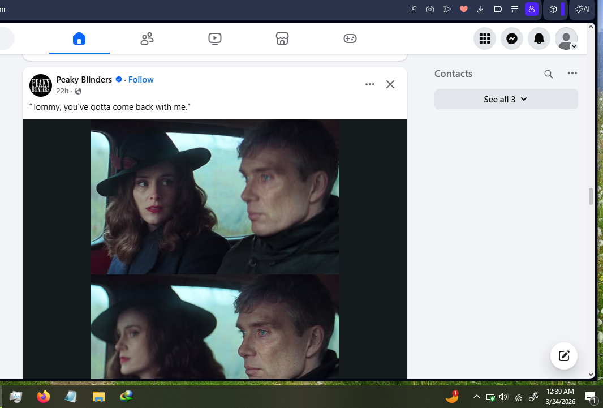This screenshot has width=603, height=408.
Task: Search within Contacts
Action: [x=548, y=74]
